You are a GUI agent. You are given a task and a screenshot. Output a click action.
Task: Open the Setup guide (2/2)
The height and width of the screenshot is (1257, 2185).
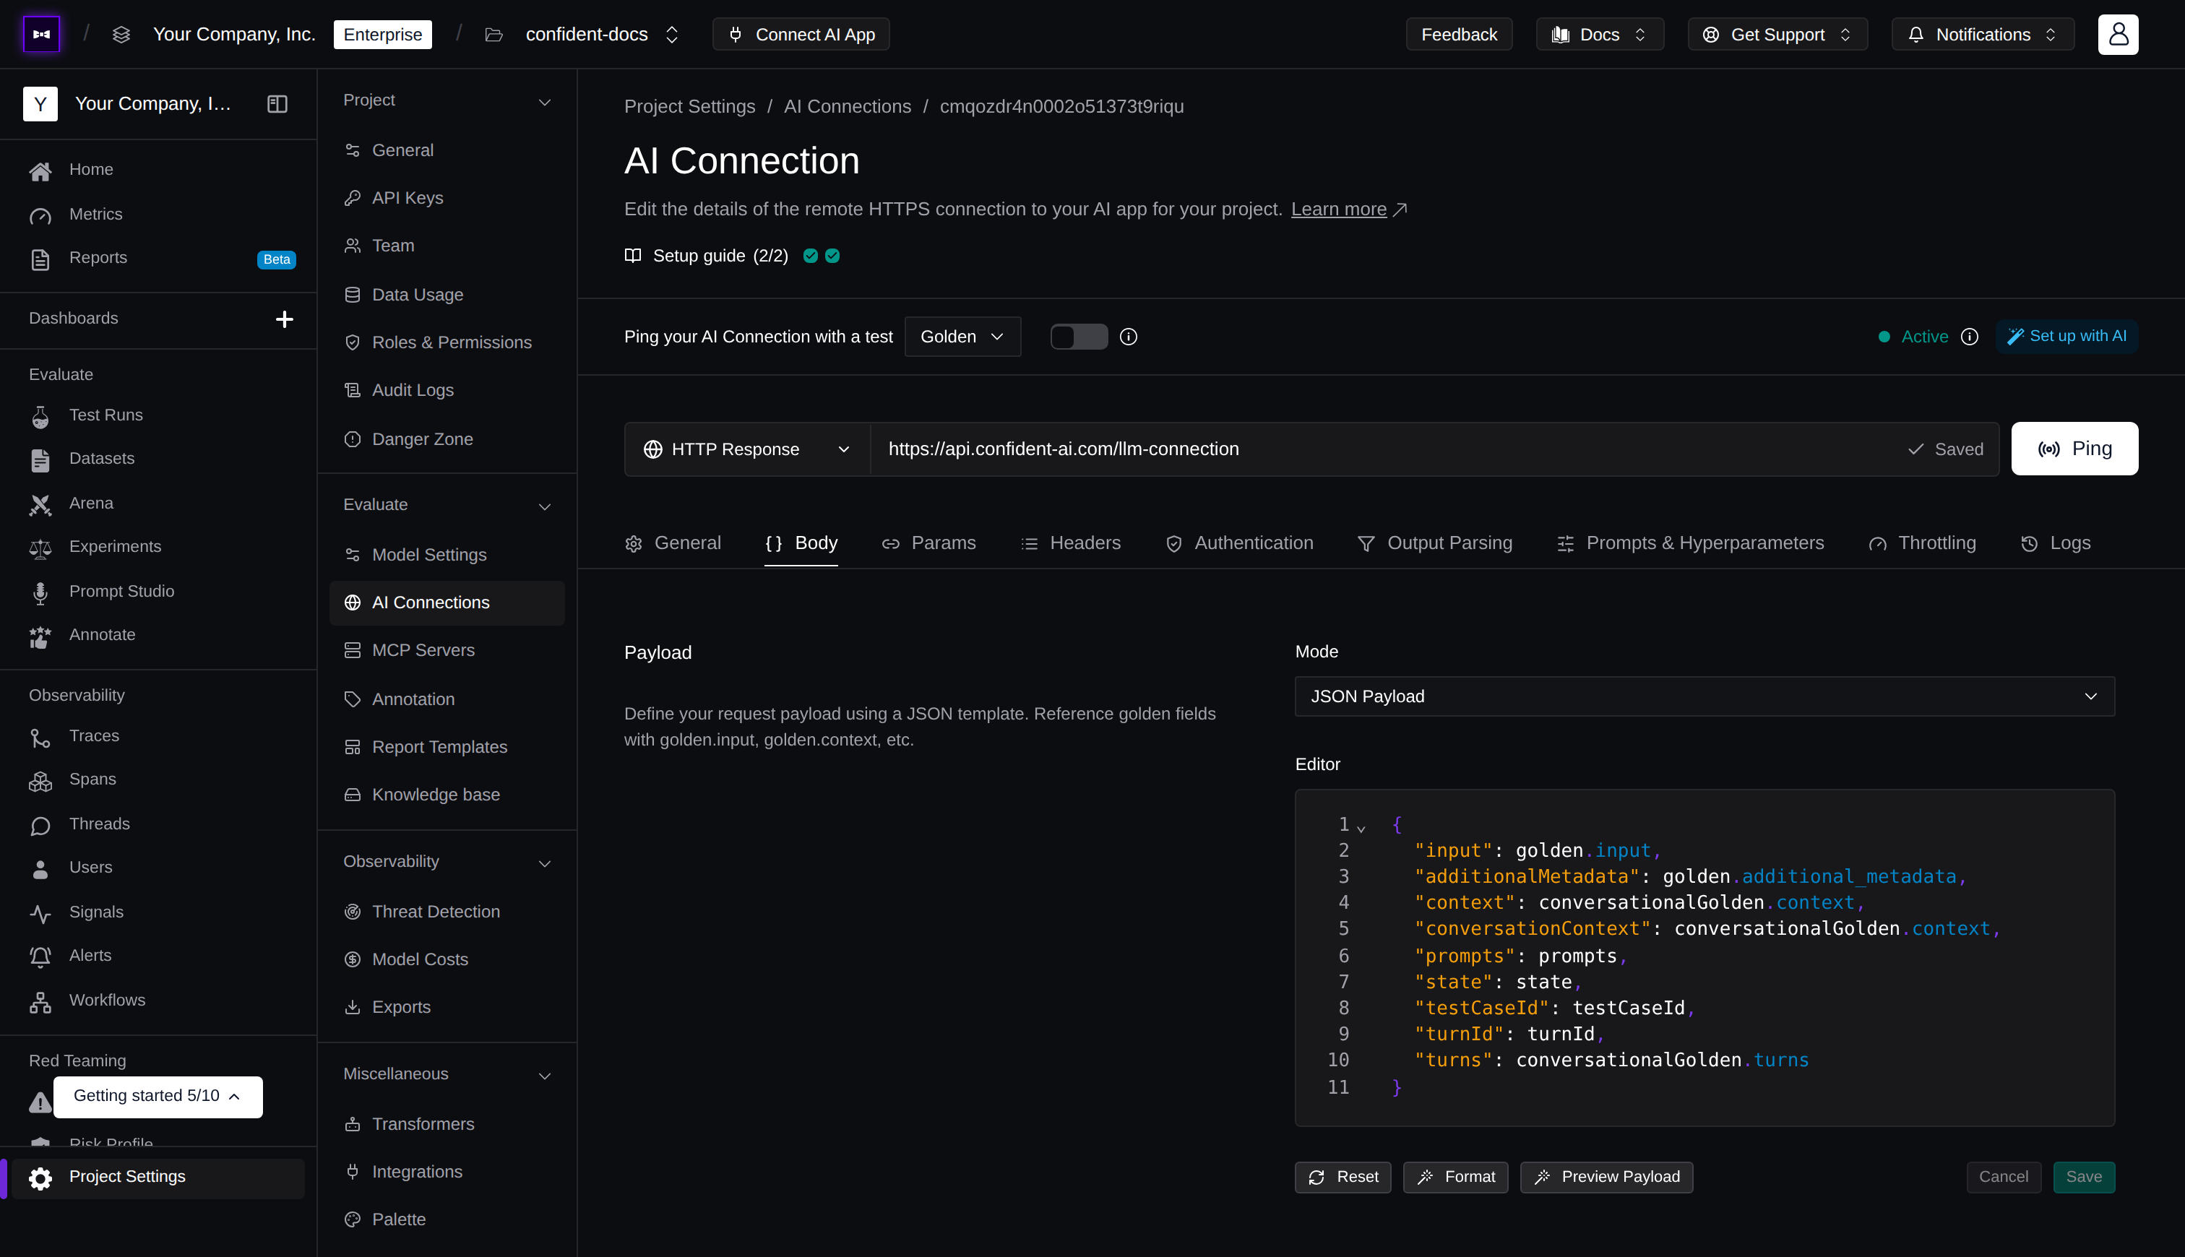click(x=731, y=256)
